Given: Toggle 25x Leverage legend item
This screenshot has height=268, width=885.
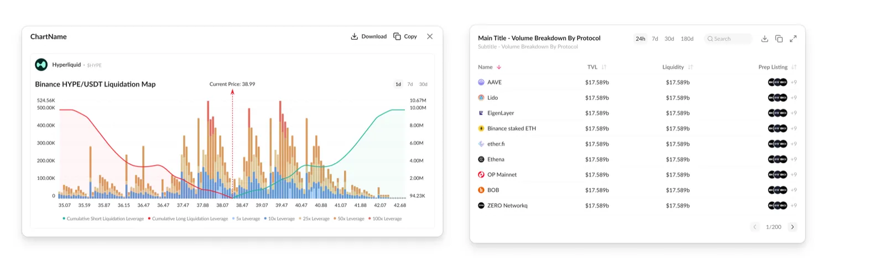Looking at the screenshot, I should pyautogui.click(x=314, y=219).
